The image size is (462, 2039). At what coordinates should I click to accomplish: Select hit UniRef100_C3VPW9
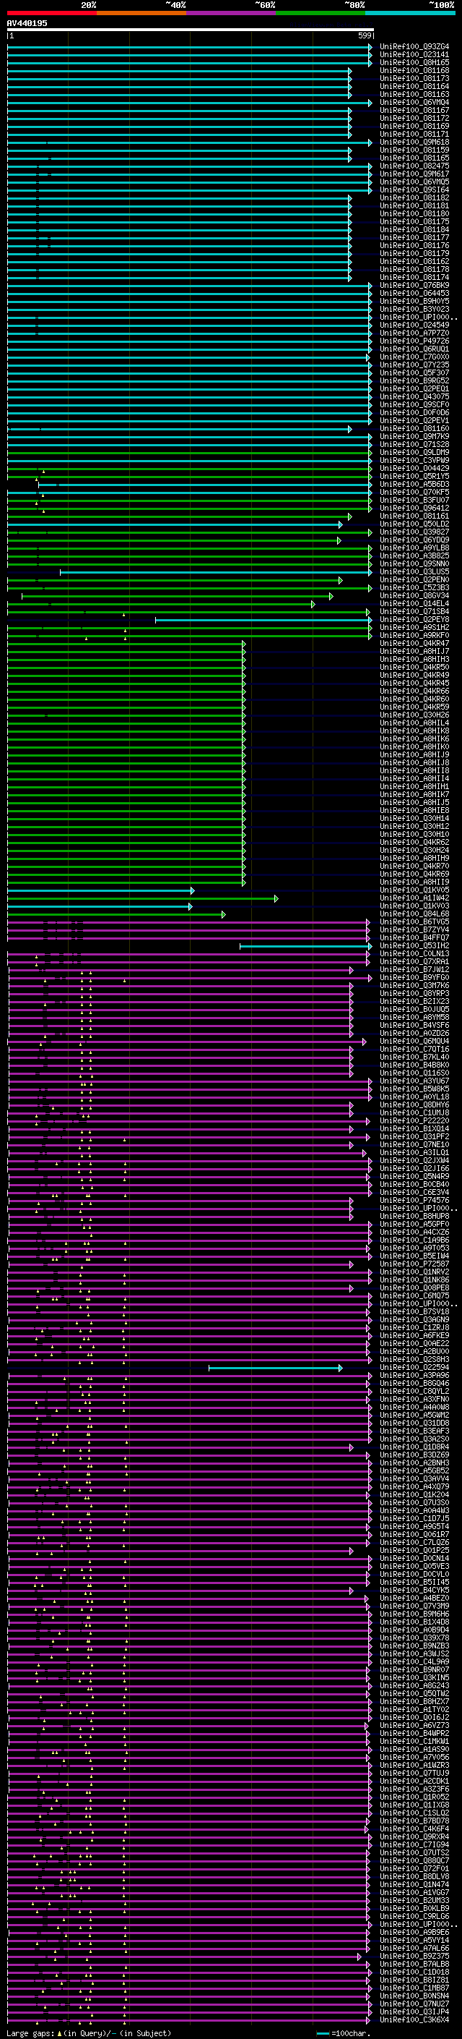tap(414, 460)
